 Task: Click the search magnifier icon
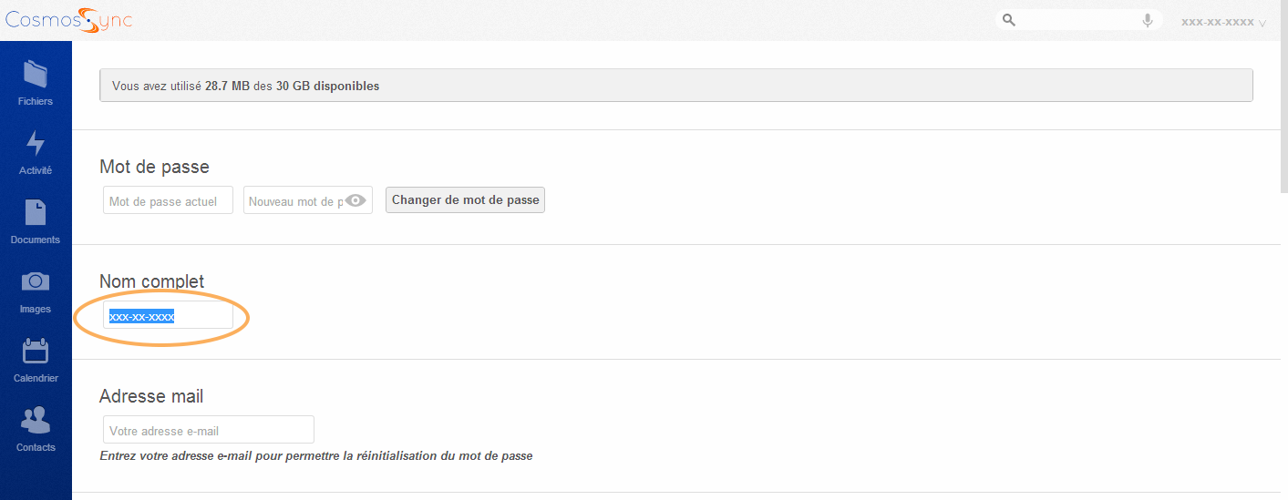[x=1008, y=20]
